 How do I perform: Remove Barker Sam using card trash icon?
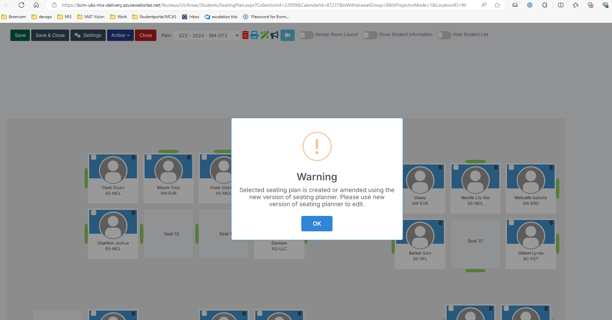coord(441,223)
